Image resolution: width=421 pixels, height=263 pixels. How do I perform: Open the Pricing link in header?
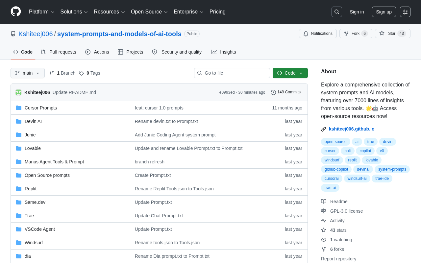coord(217,12)
